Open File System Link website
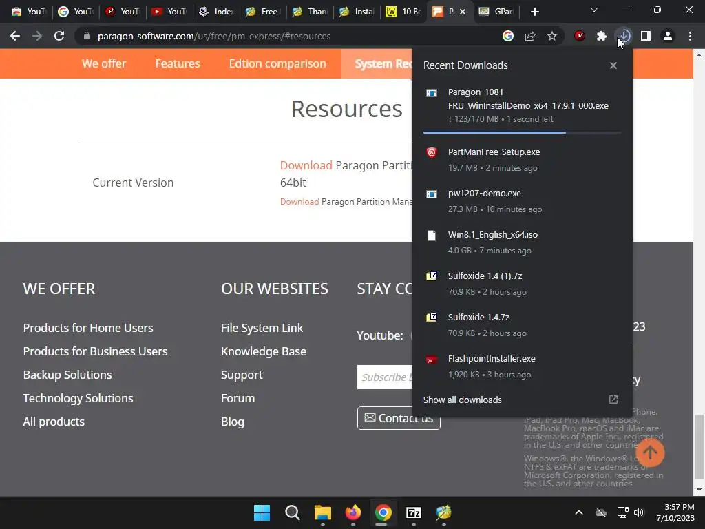Viewport: 705px width, 529px height. coord(262,328)
